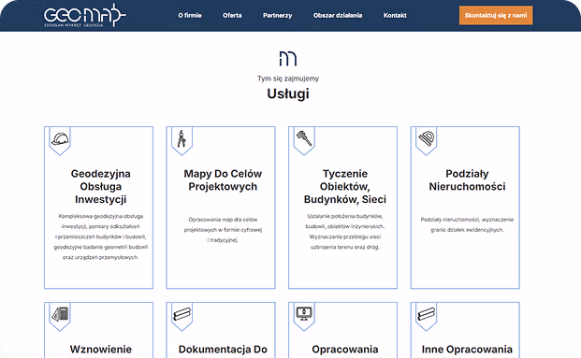Open Obszar działania section
Viewport: 581px width, 358px height.
click(x=338, y=15)
